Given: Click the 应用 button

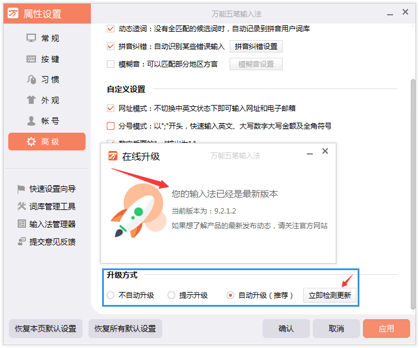Looking at the screenshot, I should (387, 329).
